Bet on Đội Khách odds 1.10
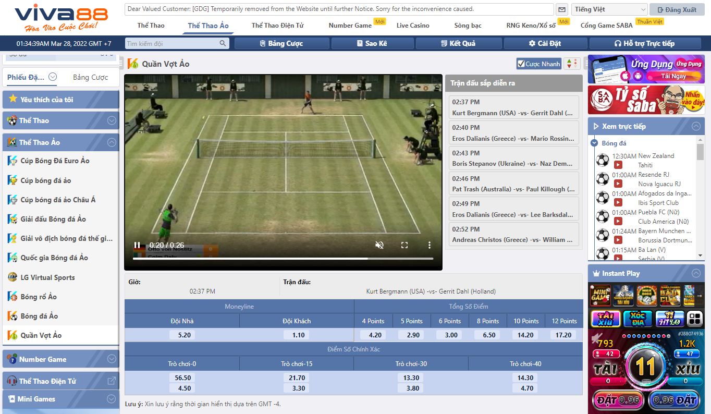 point(297,335)
